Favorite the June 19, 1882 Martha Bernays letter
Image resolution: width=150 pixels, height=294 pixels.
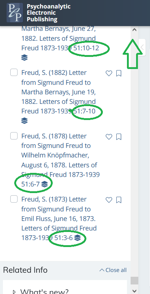tap(109, 73)
